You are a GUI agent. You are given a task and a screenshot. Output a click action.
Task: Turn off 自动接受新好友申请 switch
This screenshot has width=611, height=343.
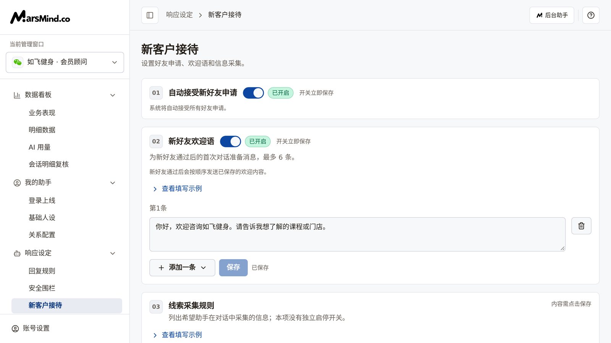coord(253,93)
